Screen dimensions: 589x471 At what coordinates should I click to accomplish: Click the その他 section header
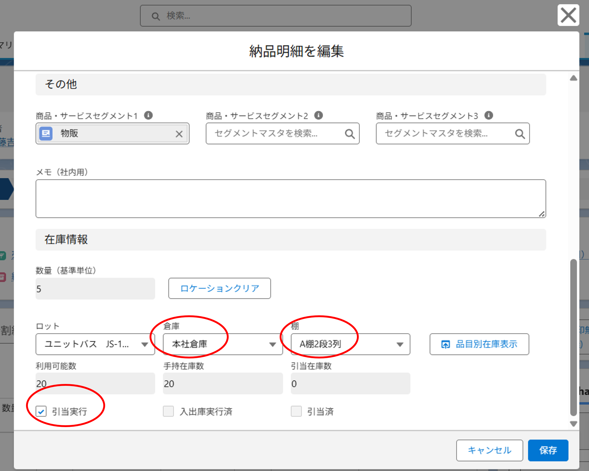[291, 84]
